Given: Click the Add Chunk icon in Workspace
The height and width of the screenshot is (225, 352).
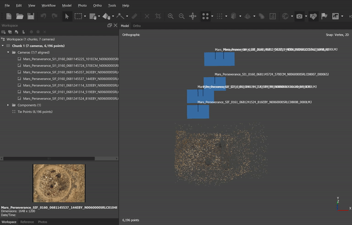Looking at the screenshot, I should (4, 32).
